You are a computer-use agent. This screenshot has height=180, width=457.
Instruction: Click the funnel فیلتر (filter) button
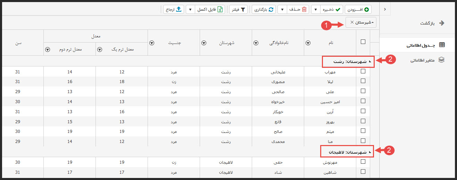tap(239, 9)
